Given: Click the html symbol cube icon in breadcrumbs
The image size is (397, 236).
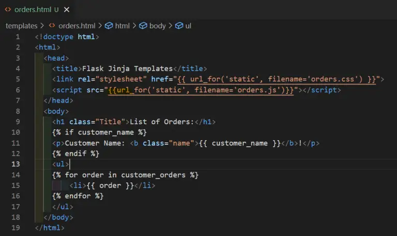Looking at the screenshot, I should (x=109, y=26).
